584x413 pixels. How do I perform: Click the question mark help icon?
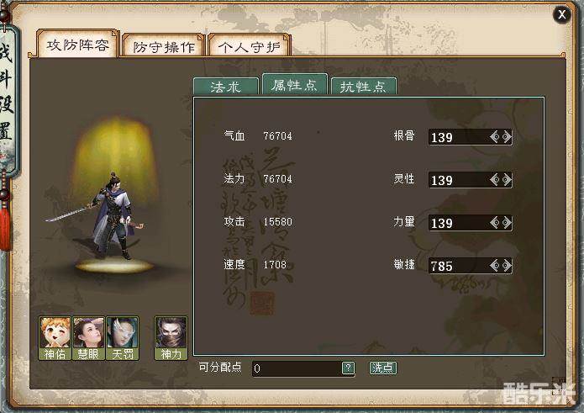point(348,368)
